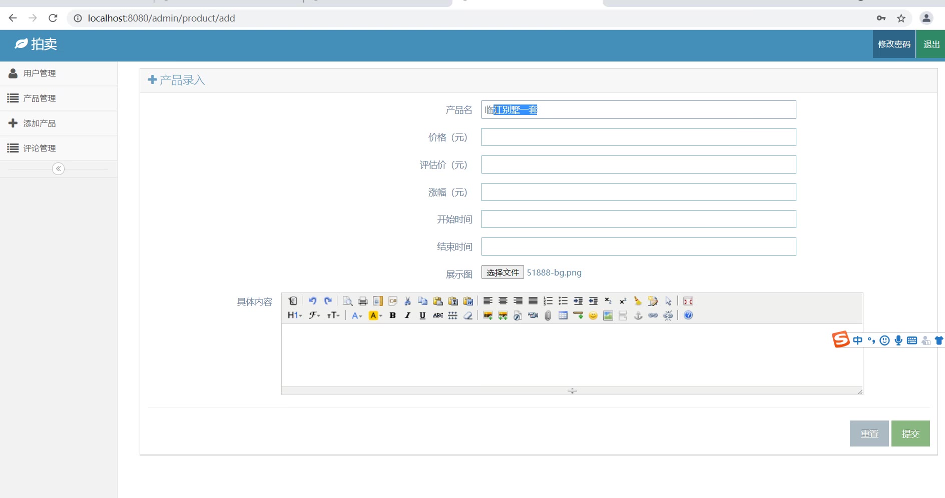This screenshot has width=945, height=498.
Task: Remove formatting with the eraser icon
Action: pyautogui.click(x=468, y=315)
